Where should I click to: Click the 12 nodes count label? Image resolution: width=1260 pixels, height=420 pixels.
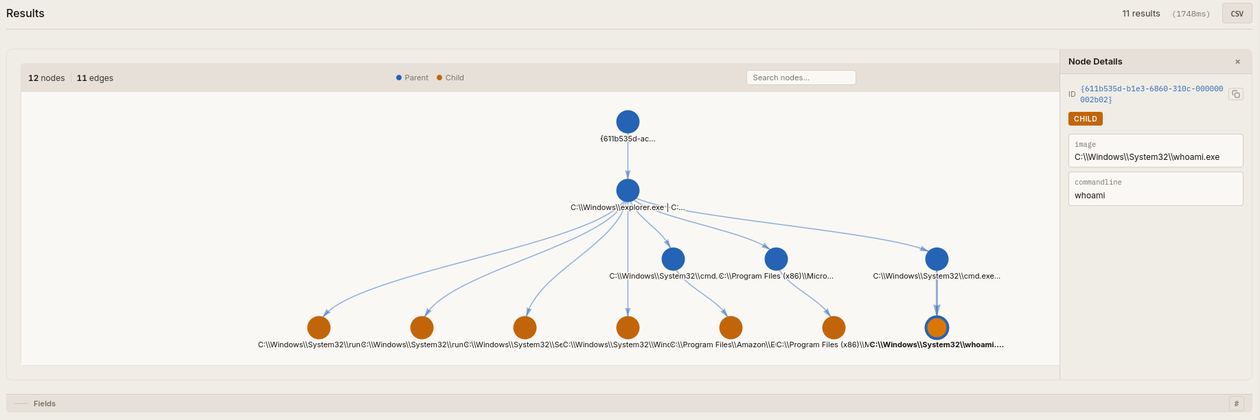47,78
